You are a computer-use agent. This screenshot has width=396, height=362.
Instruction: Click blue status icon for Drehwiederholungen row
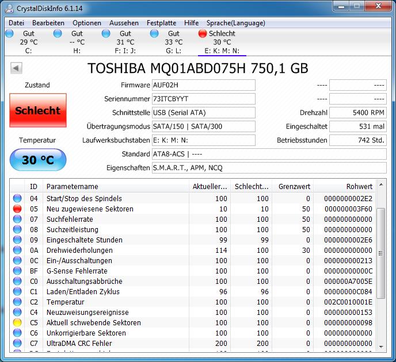tap(17, 250)
